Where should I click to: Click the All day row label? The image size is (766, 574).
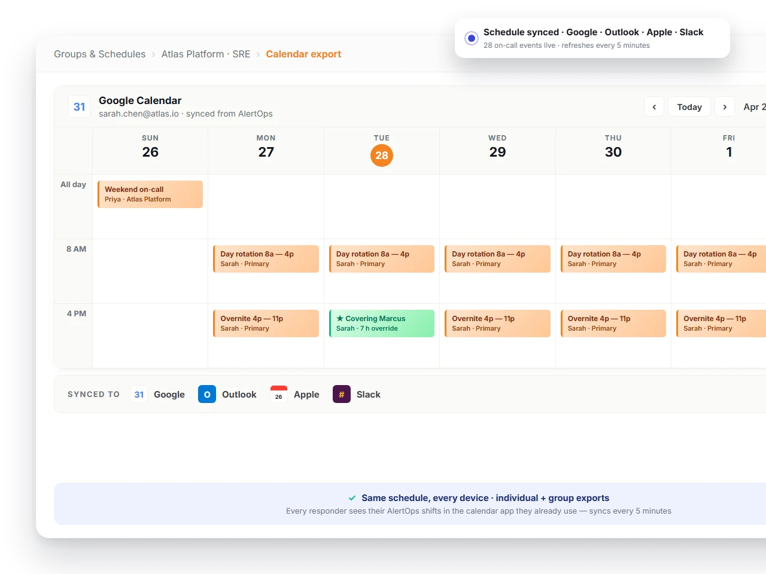click(x=73, y=185)
